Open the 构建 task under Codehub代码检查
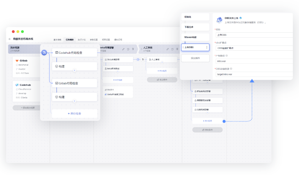299x175 pixels. (x=74, y=66)
